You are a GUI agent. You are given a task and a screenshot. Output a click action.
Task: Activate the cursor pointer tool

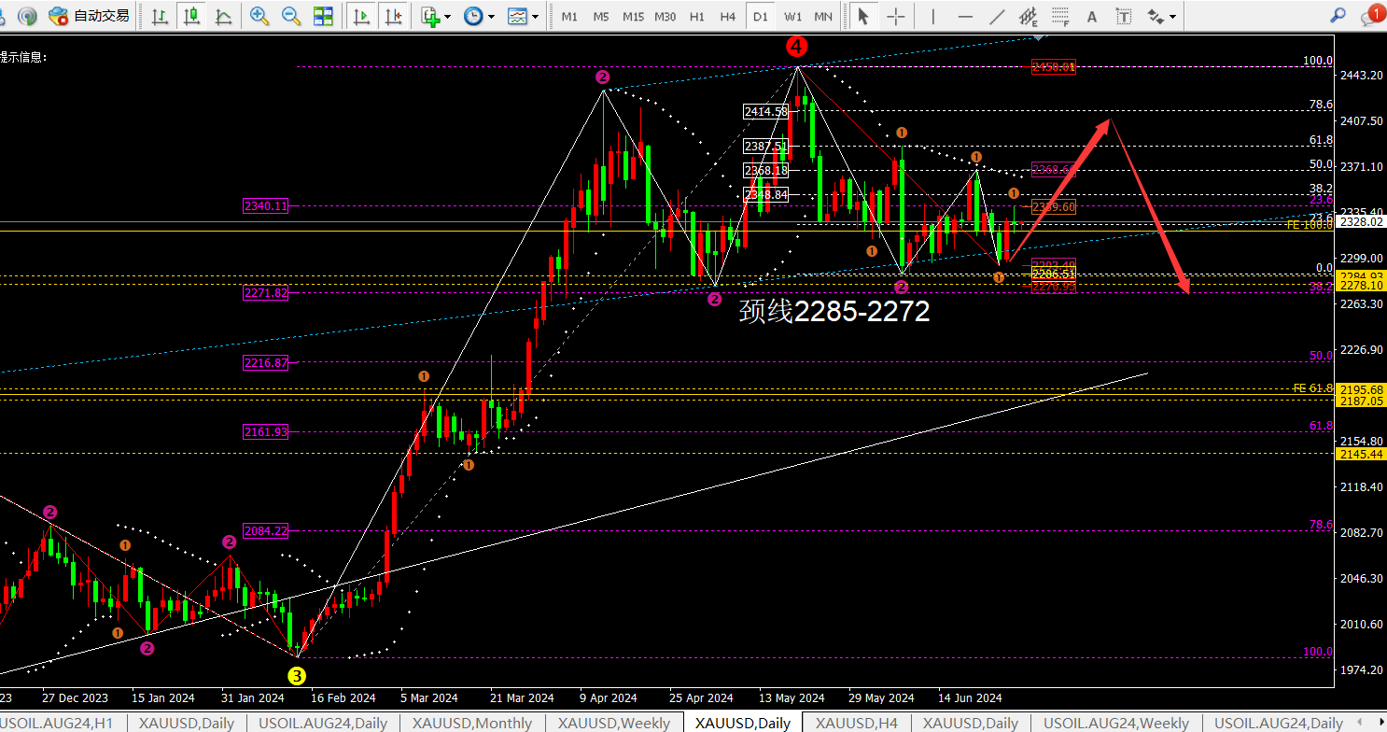(x=863, y=16)
